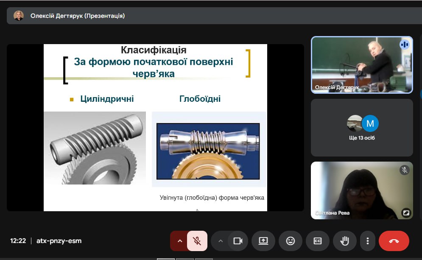This screenshot has height=260, width=422.
Task: Click the globoid worm gear image on slide
Action: point(208,151)
